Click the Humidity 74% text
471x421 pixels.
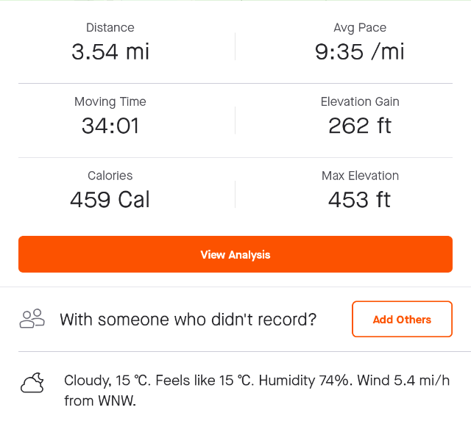305,381
